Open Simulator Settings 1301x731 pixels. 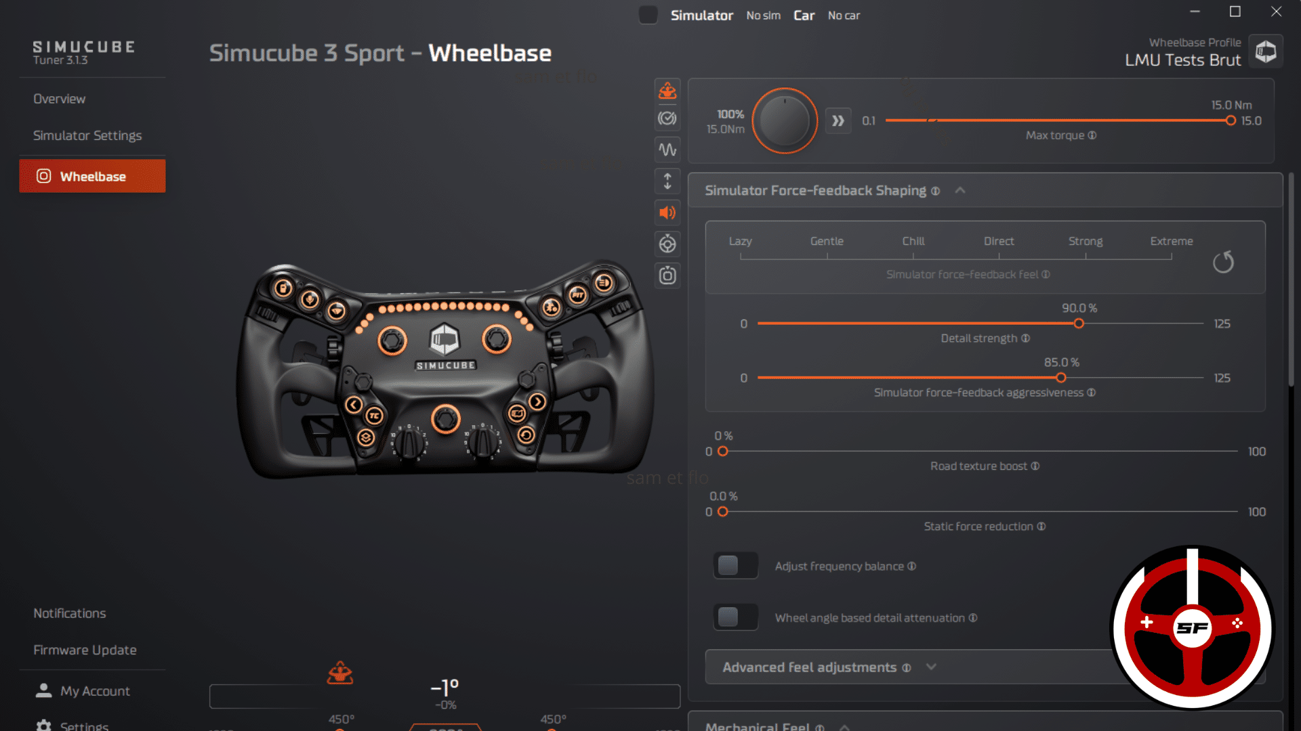point(87,135)
